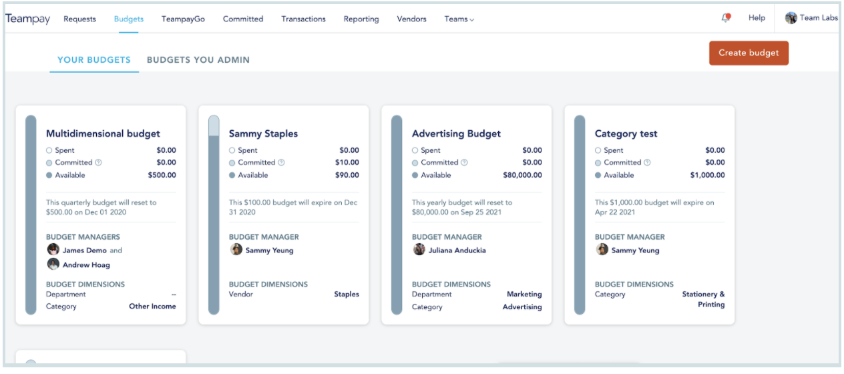This screenshot has width=844, height=374.
Task: Click James Demo's avatar photo
Action: point(53,249)
